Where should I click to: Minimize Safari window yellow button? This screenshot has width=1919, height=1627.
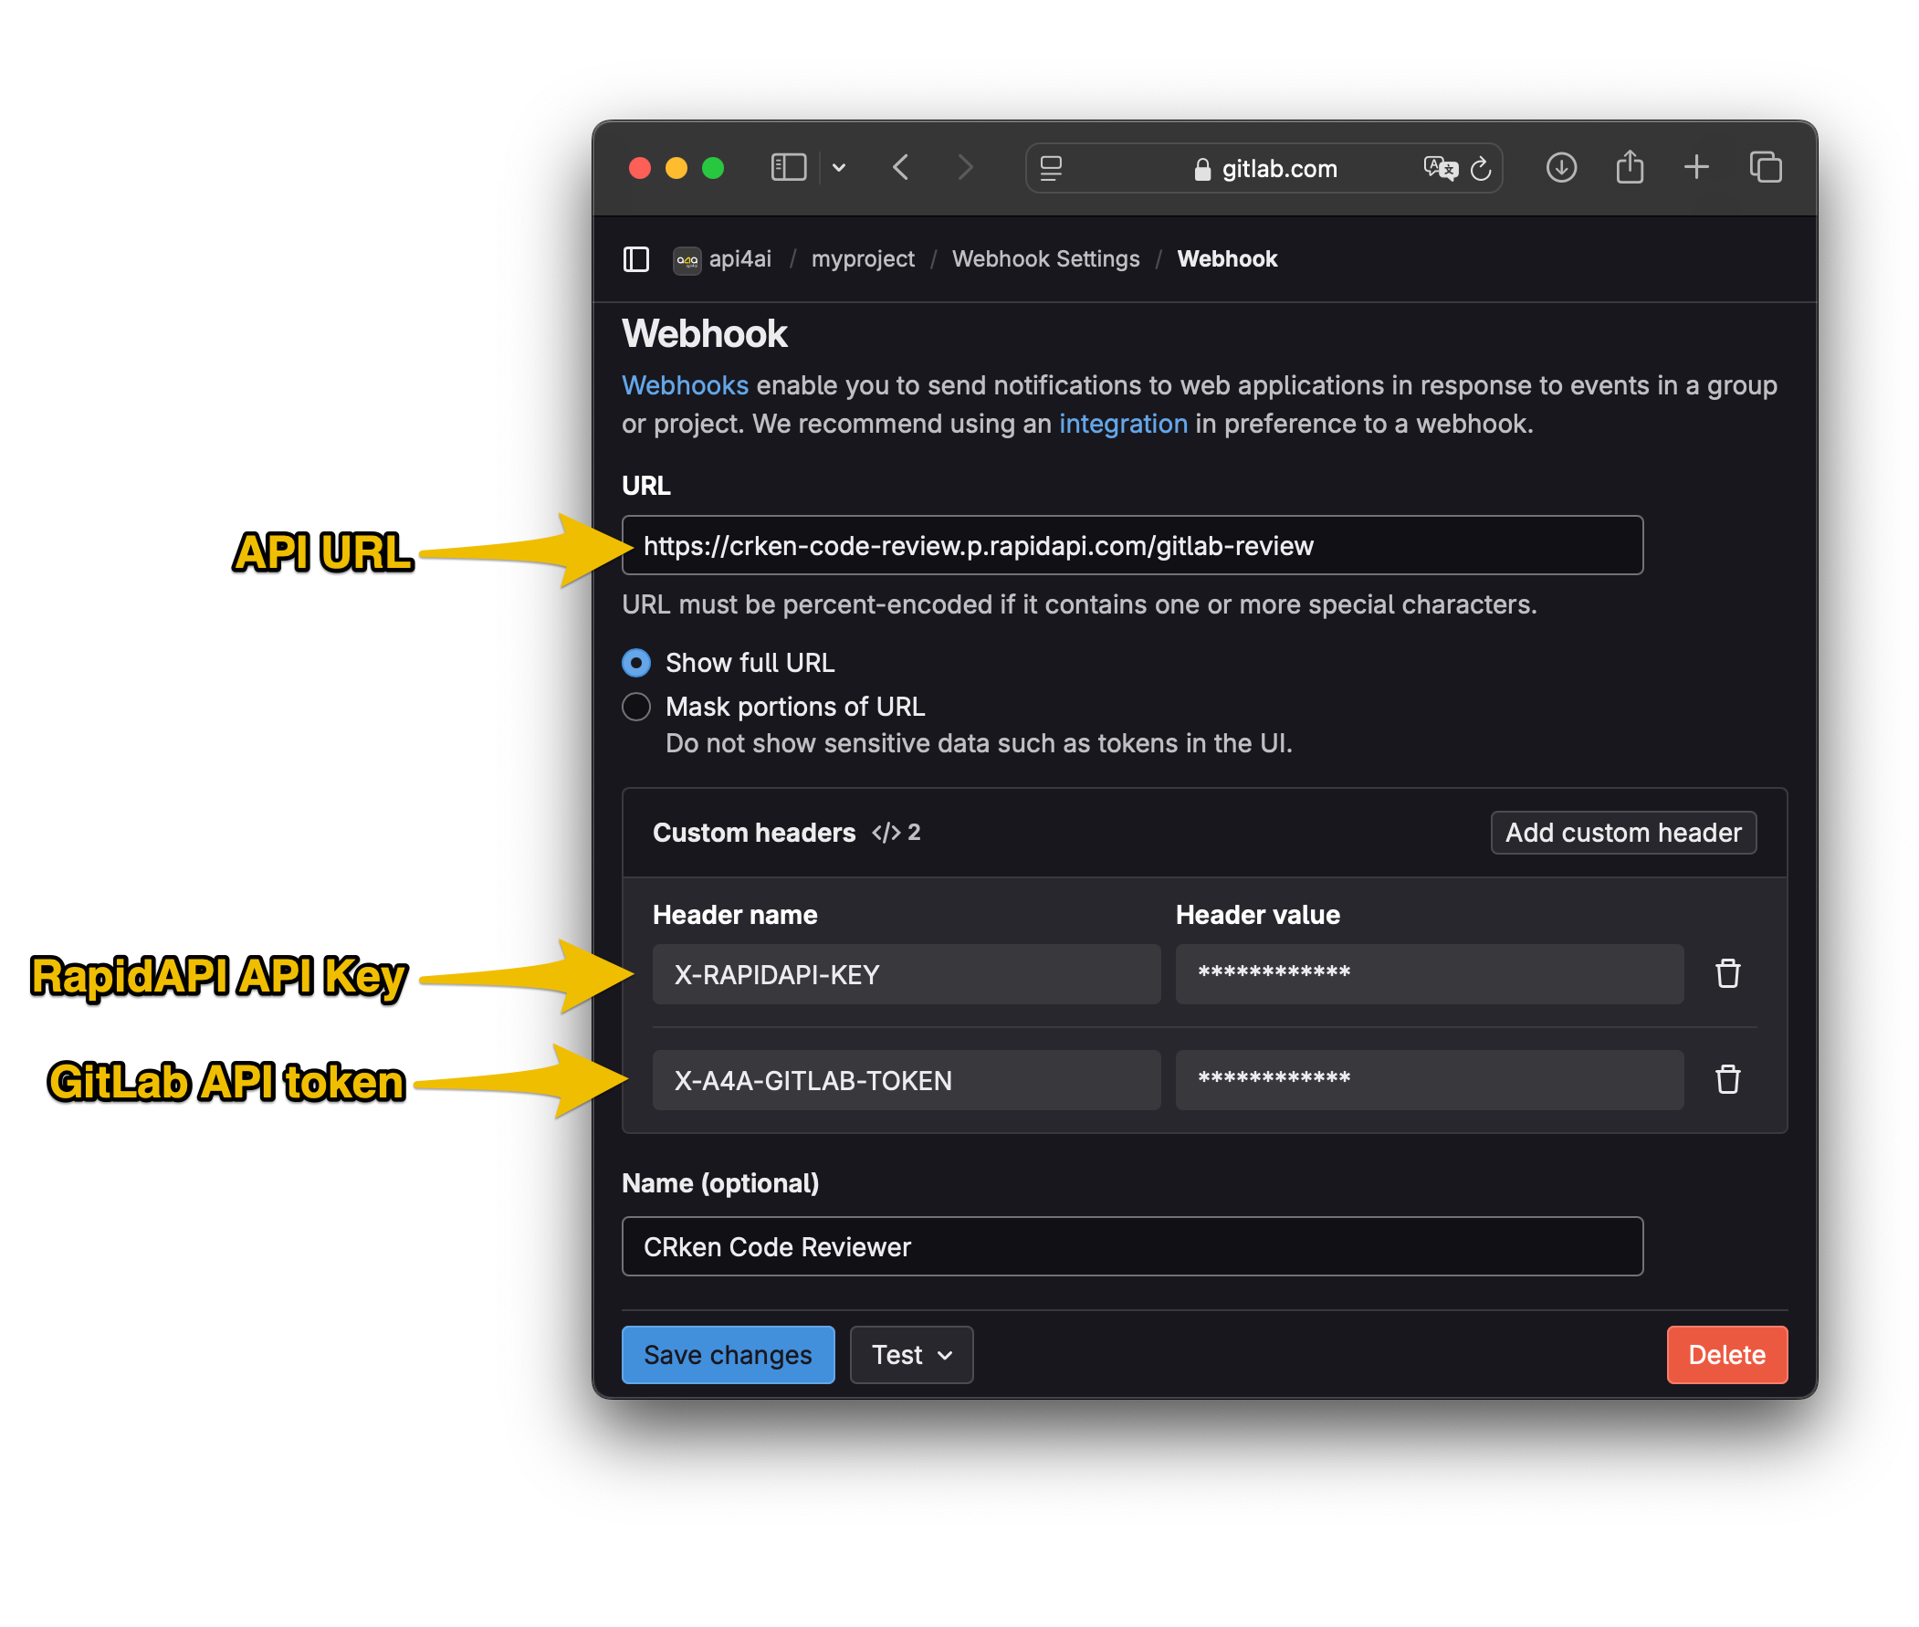point(676,168)
